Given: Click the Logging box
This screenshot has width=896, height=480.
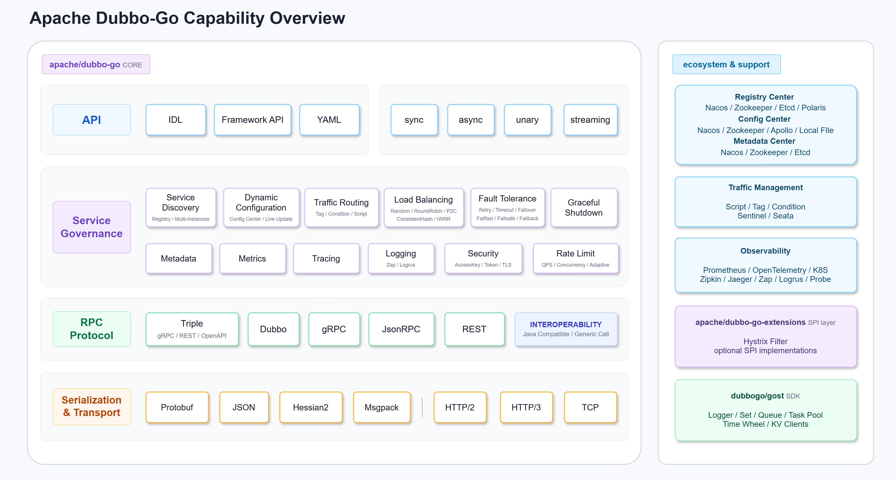Looking at the screenshot, I should point(401,259).
